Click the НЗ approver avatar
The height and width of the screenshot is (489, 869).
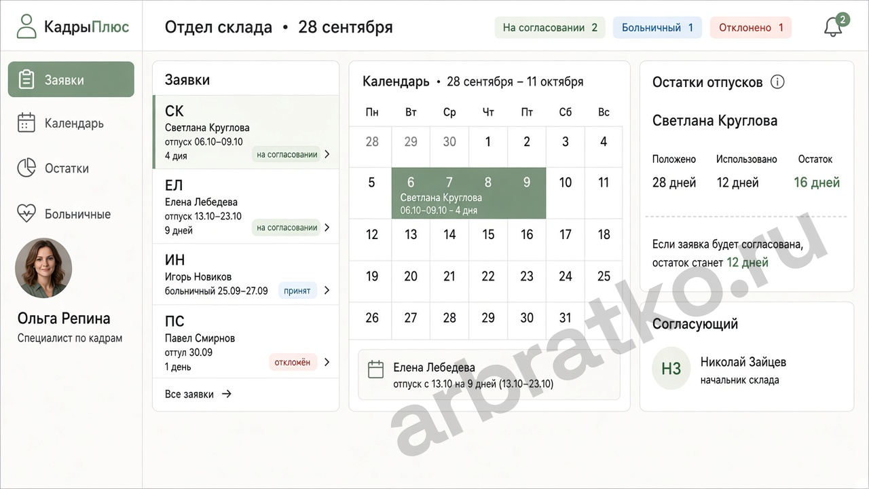671,369
